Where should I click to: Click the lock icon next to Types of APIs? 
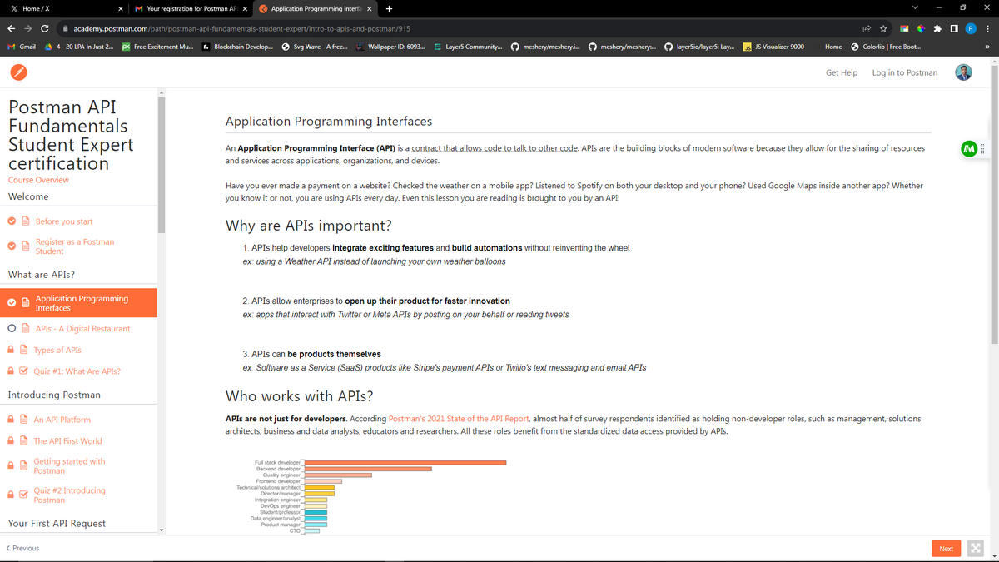[x=12, y=351]
